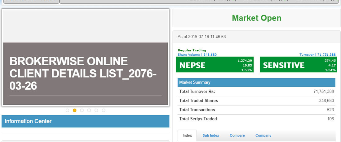Click the 71,751,388 turnover value in summary
The image size is (341, 142).
coord(324,91)
